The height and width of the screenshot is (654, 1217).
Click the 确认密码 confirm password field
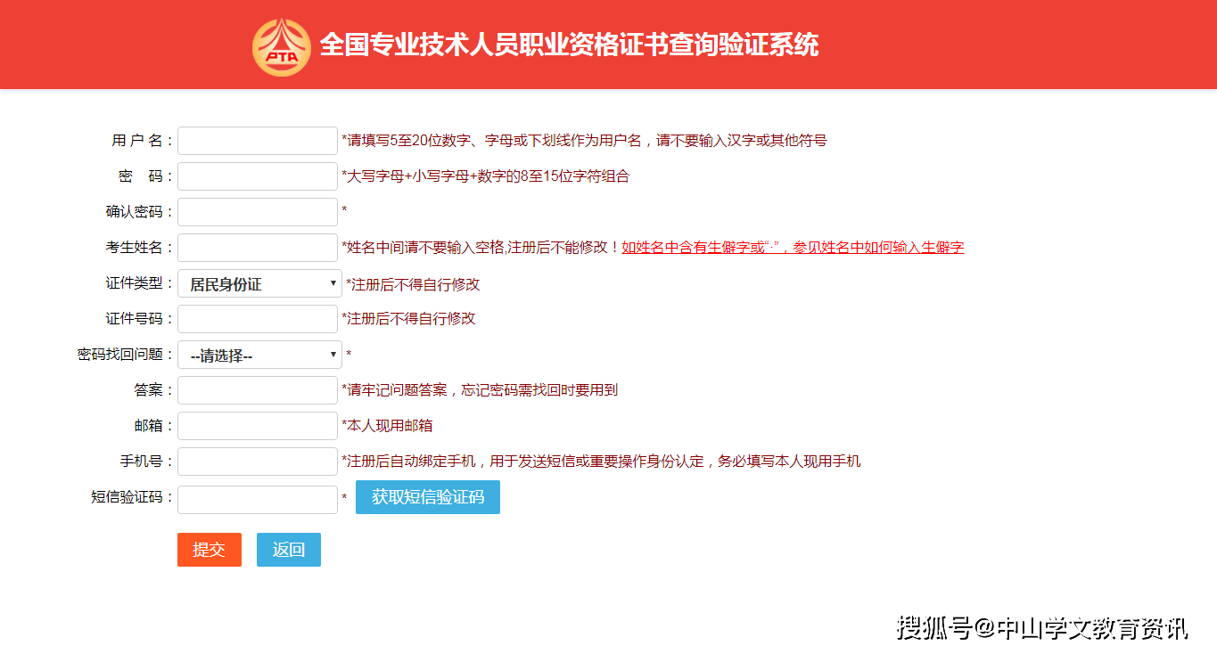pyautogui.click(x=258, y=212)
